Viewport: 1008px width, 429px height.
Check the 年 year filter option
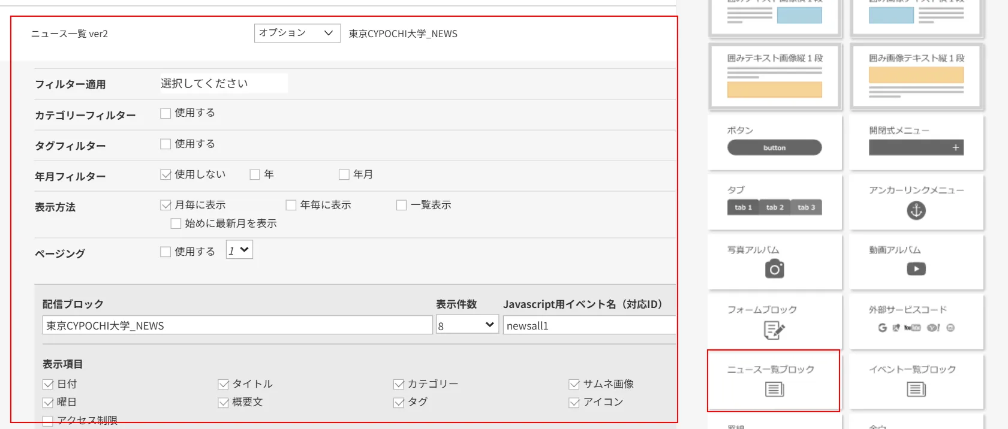pos(255,175)
